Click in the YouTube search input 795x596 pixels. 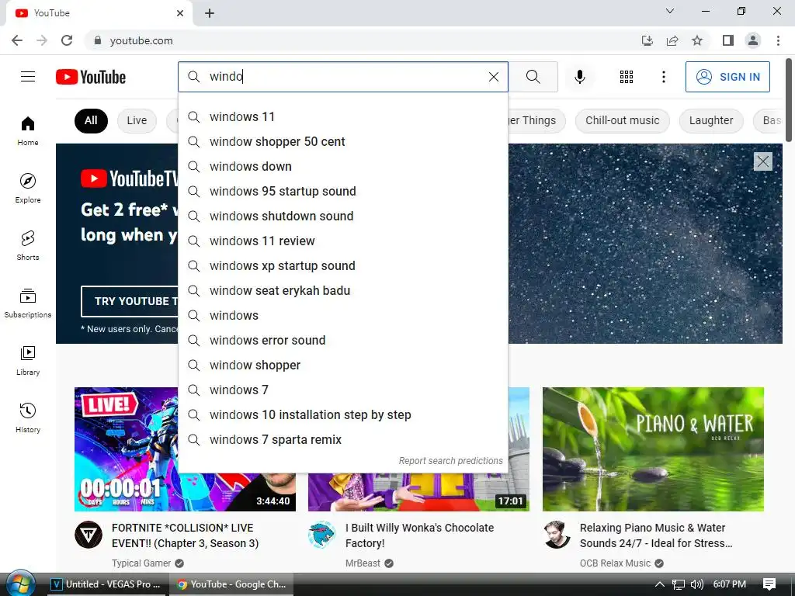(x=345, y=77)
